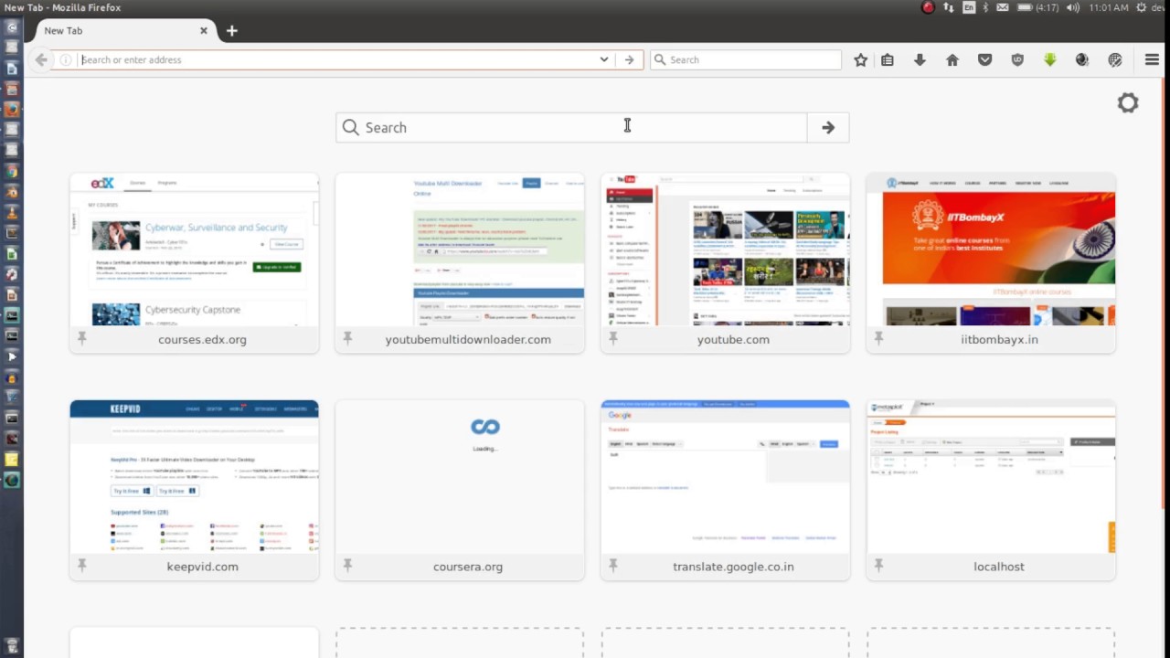Screen dimensions: 1170x658
Task: Unpin the keepvid.com tile
Action: pos(81,566)
